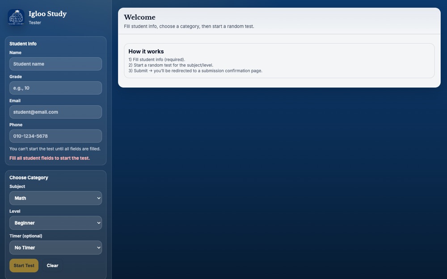
Task: Click the Clear button
Action: click(x=52, y=265)
